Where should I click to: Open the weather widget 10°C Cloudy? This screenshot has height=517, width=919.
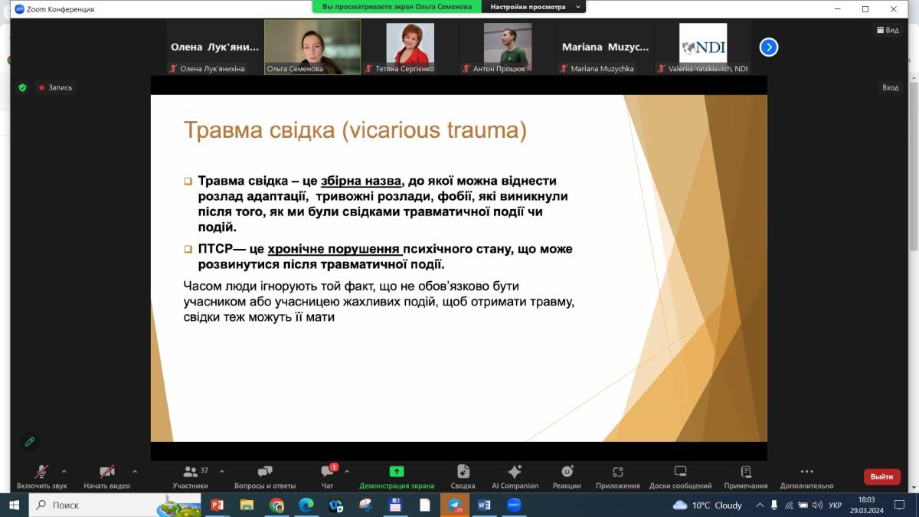[708, 505]
